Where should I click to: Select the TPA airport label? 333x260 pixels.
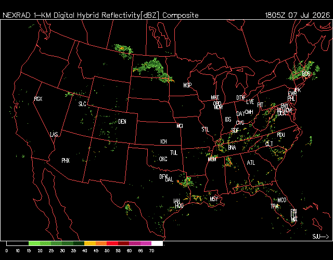275,206
